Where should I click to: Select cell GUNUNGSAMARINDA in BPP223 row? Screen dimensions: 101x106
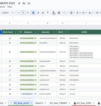click(48, 71)
